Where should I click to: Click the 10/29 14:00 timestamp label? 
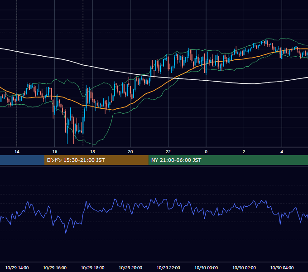[17, 267]
